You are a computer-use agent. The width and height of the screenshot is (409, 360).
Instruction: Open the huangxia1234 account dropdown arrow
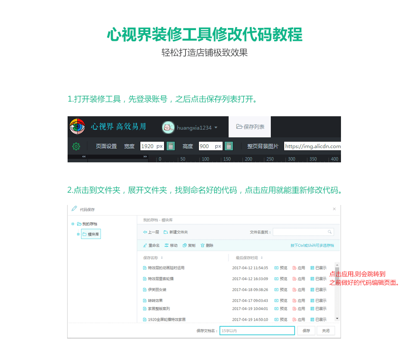[x=216, y=127]
